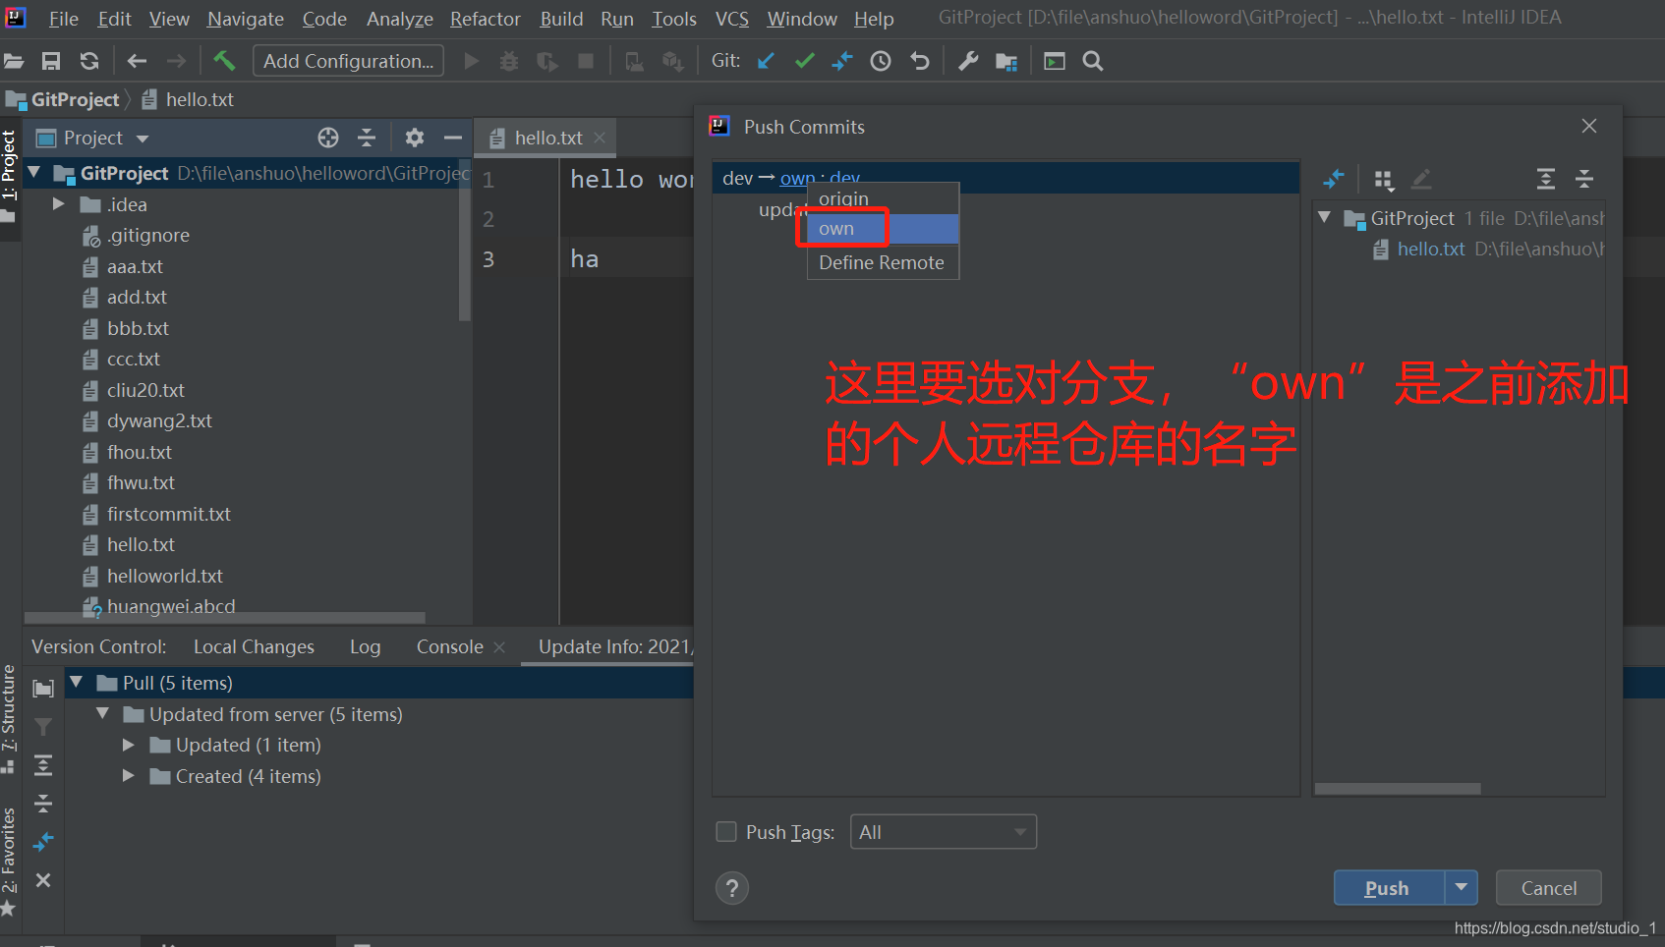Expand all icon in Push Commits dialog
The height and width of the screenshot is (947, 1665).
(1546, 179)
